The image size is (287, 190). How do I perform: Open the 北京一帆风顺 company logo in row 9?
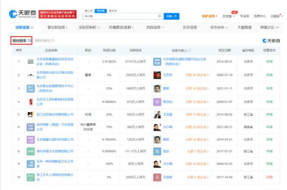[x=31, y=164]
